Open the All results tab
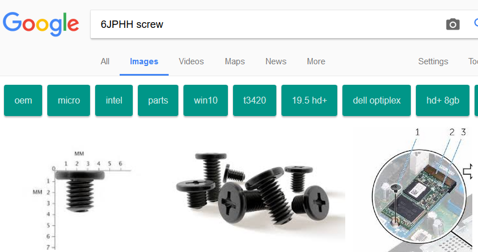This screenshot has width=478, height=252. point(105,61)
